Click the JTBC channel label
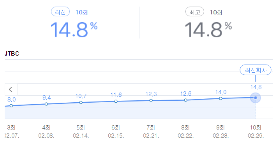The width and height of the screenshot is (277, 147). tap(12, 53)
